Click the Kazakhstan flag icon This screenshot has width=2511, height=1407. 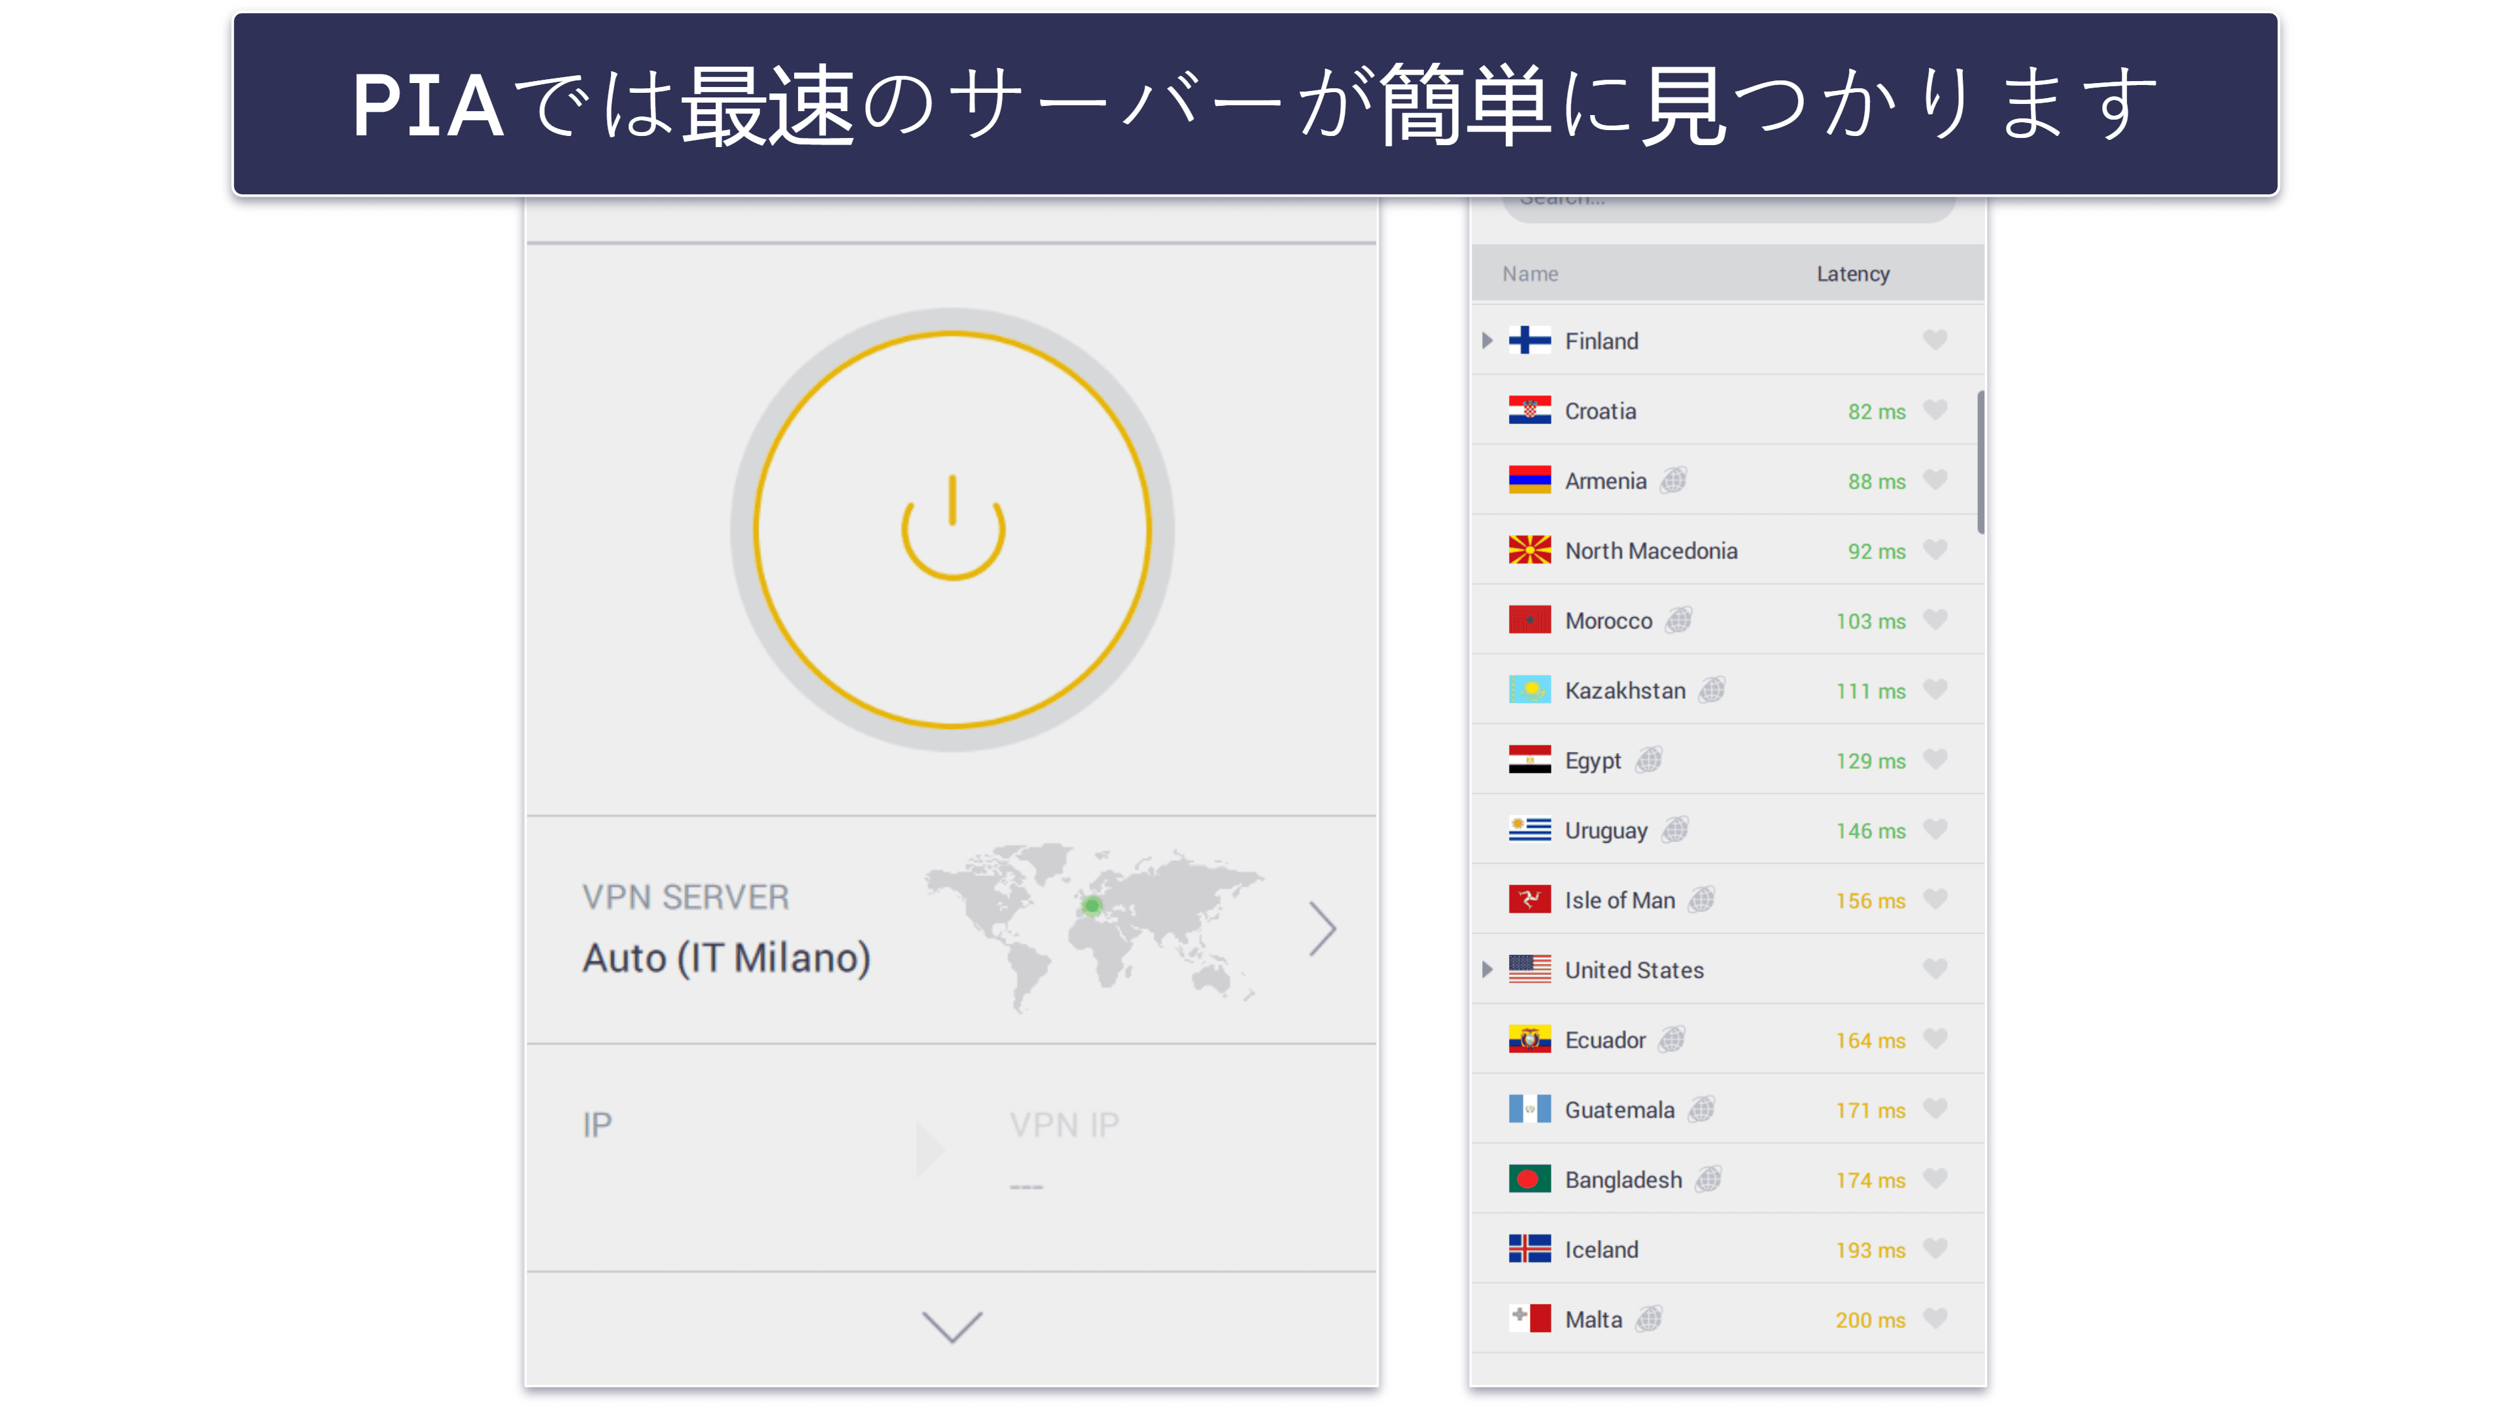coord(1529,691)
